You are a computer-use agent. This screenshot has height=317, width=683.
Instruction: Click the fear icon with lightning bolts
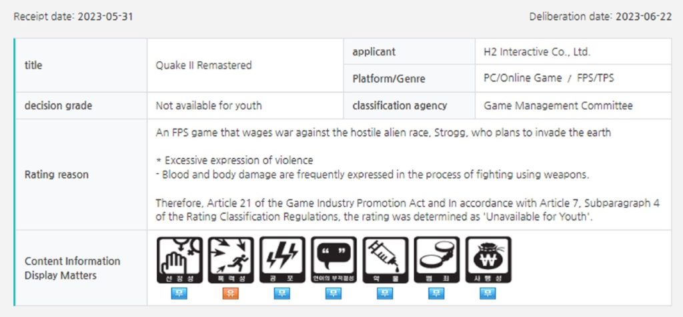pos(282,260)
